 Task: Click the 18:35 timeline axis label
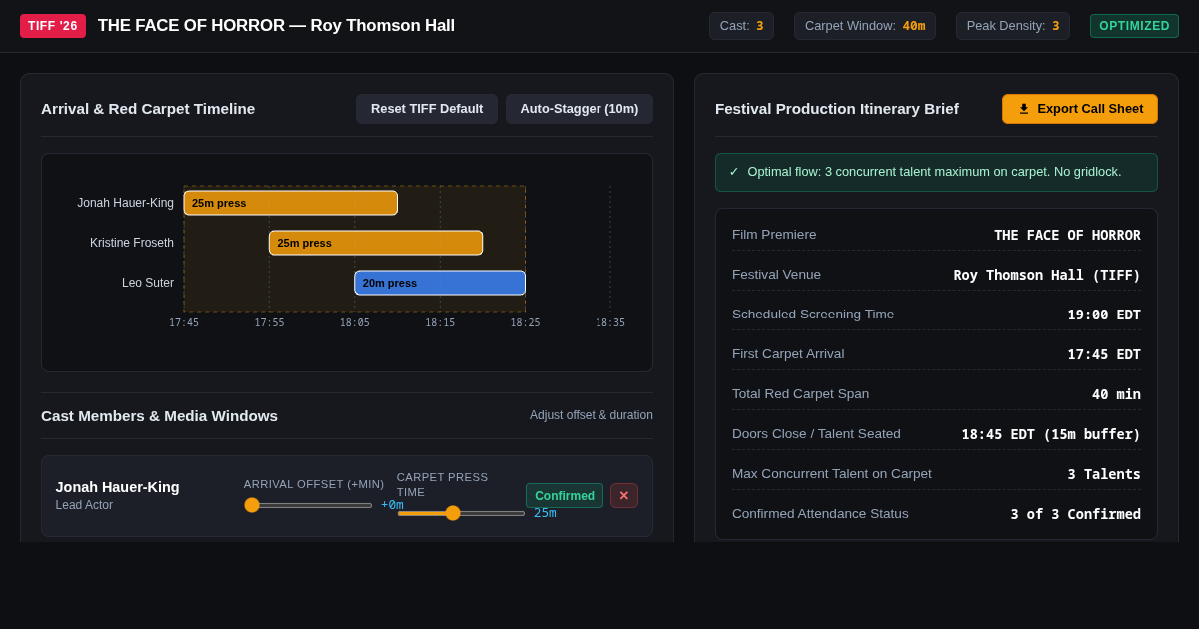point(610,323)
